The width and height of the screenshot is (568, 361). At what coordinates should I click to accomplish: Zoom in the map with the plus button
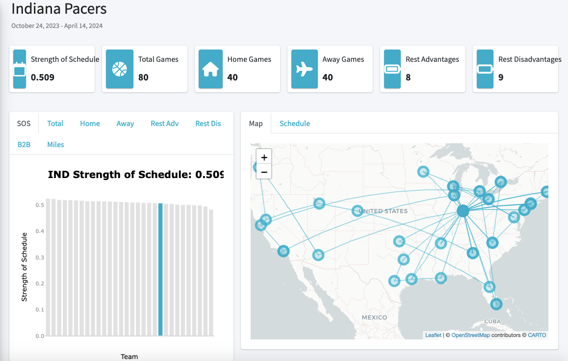pyautogui.click(x=264, y=157)
